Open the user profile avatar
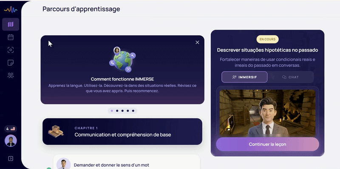This screenshot has height=169, width=340. click(x=11, y=141)
